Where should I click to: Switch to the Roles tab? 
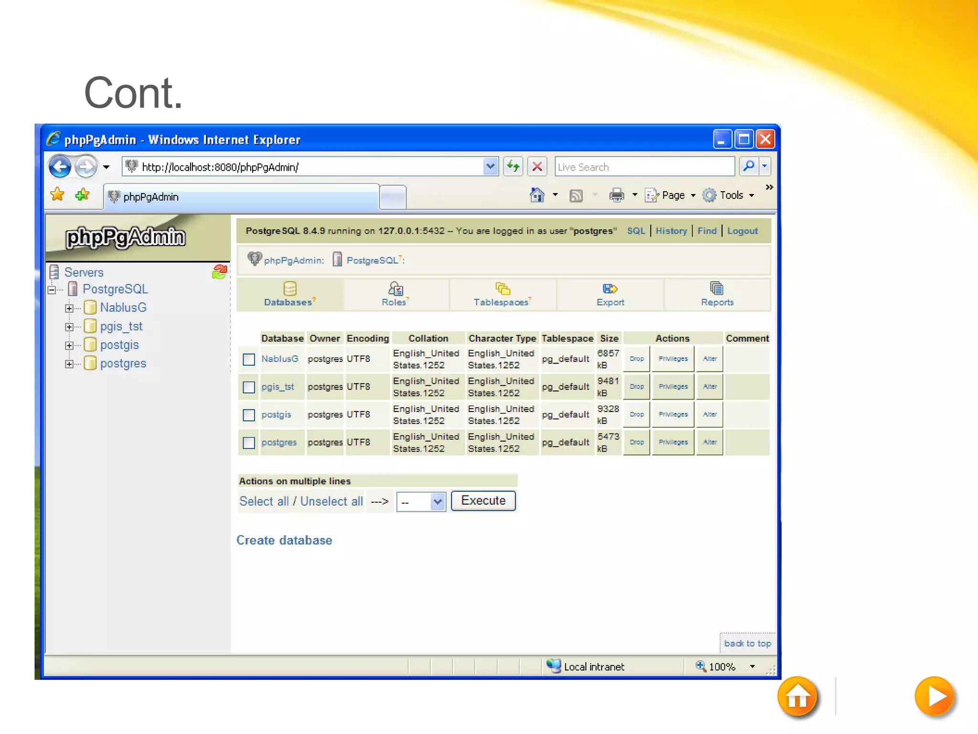(x=395, y=294)
